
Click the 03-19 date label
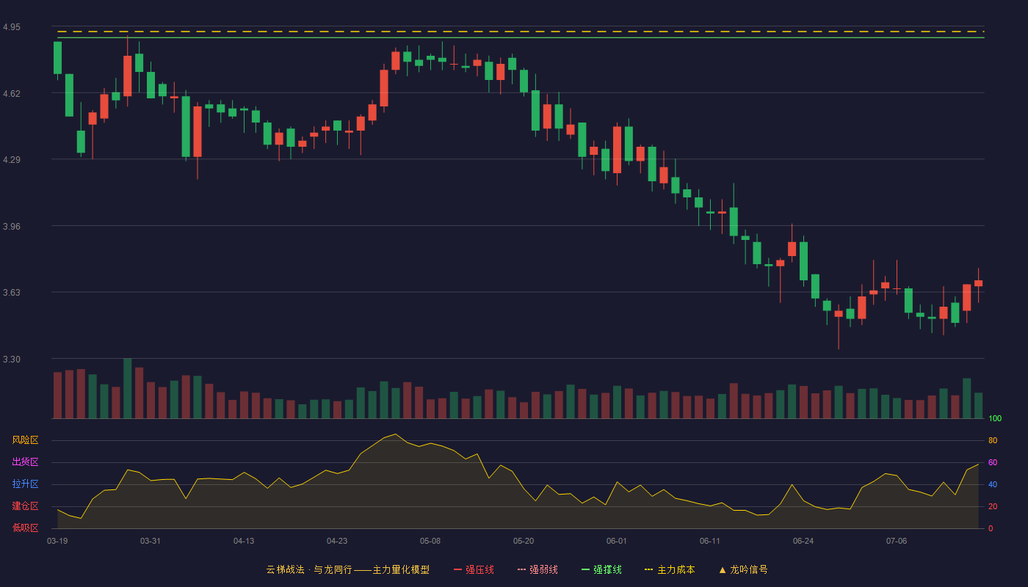(57, 541)
